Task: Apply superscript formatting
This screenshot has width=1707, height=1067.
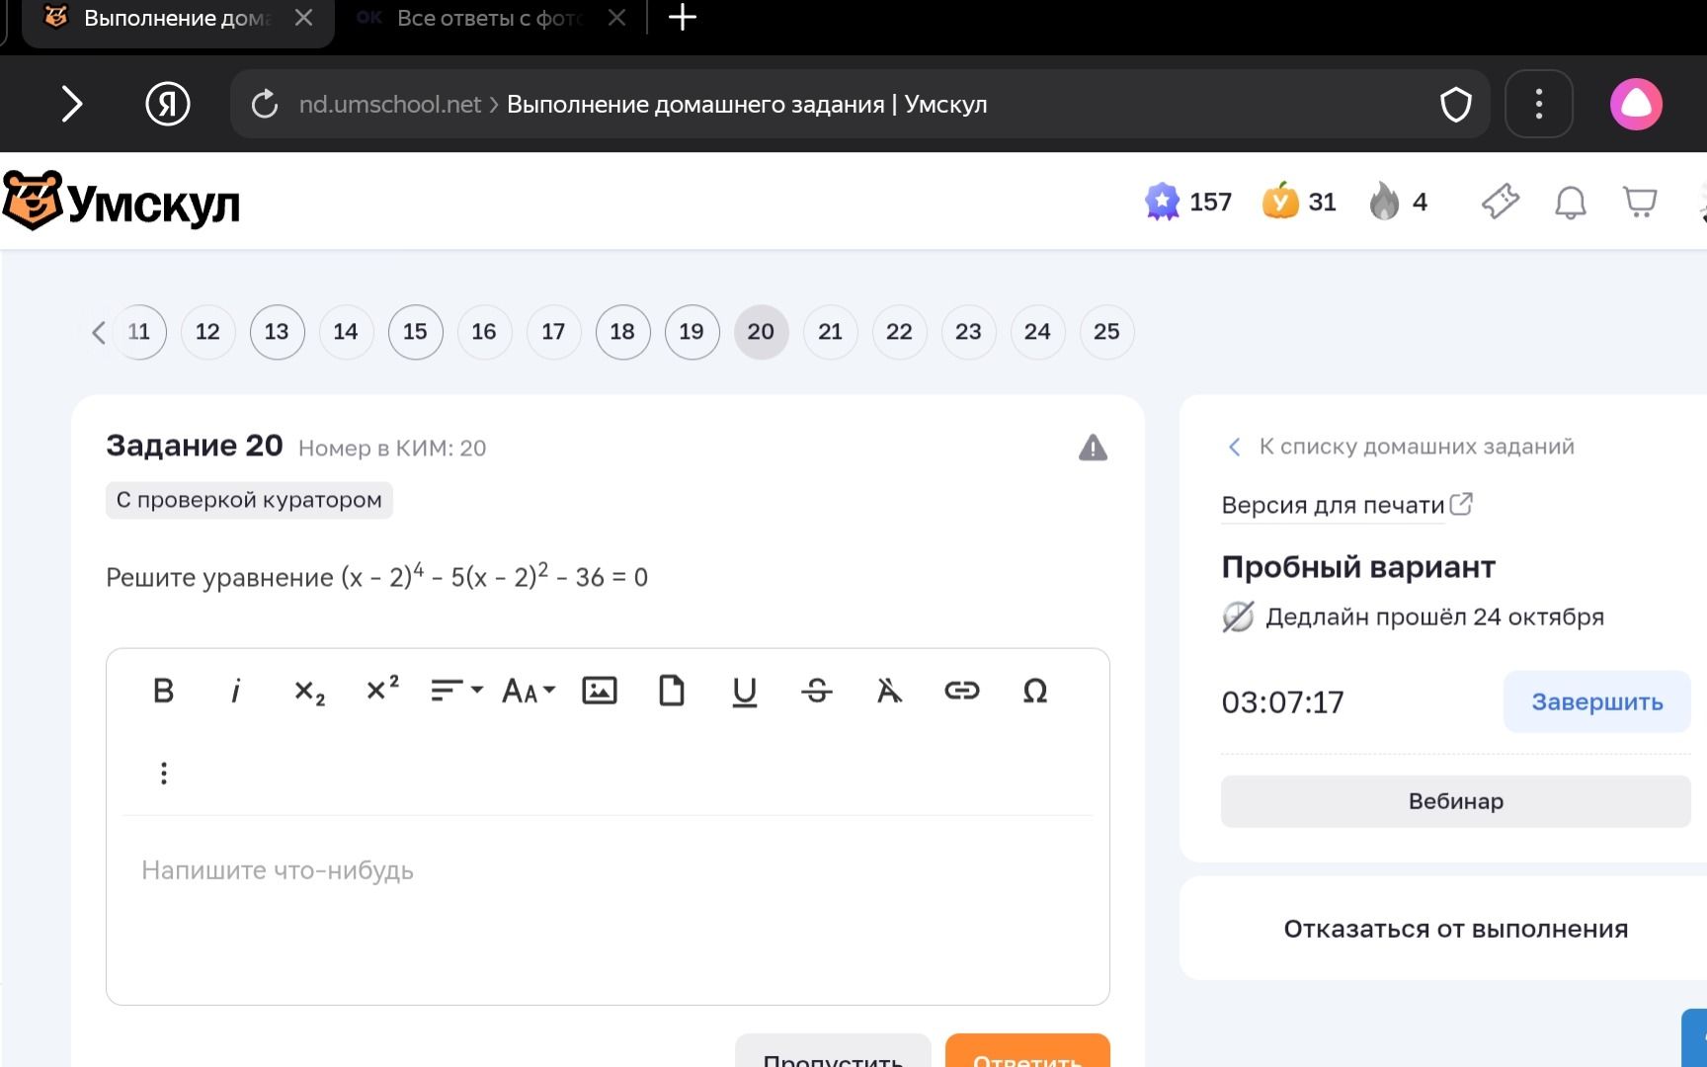Action: pos(382,689)
